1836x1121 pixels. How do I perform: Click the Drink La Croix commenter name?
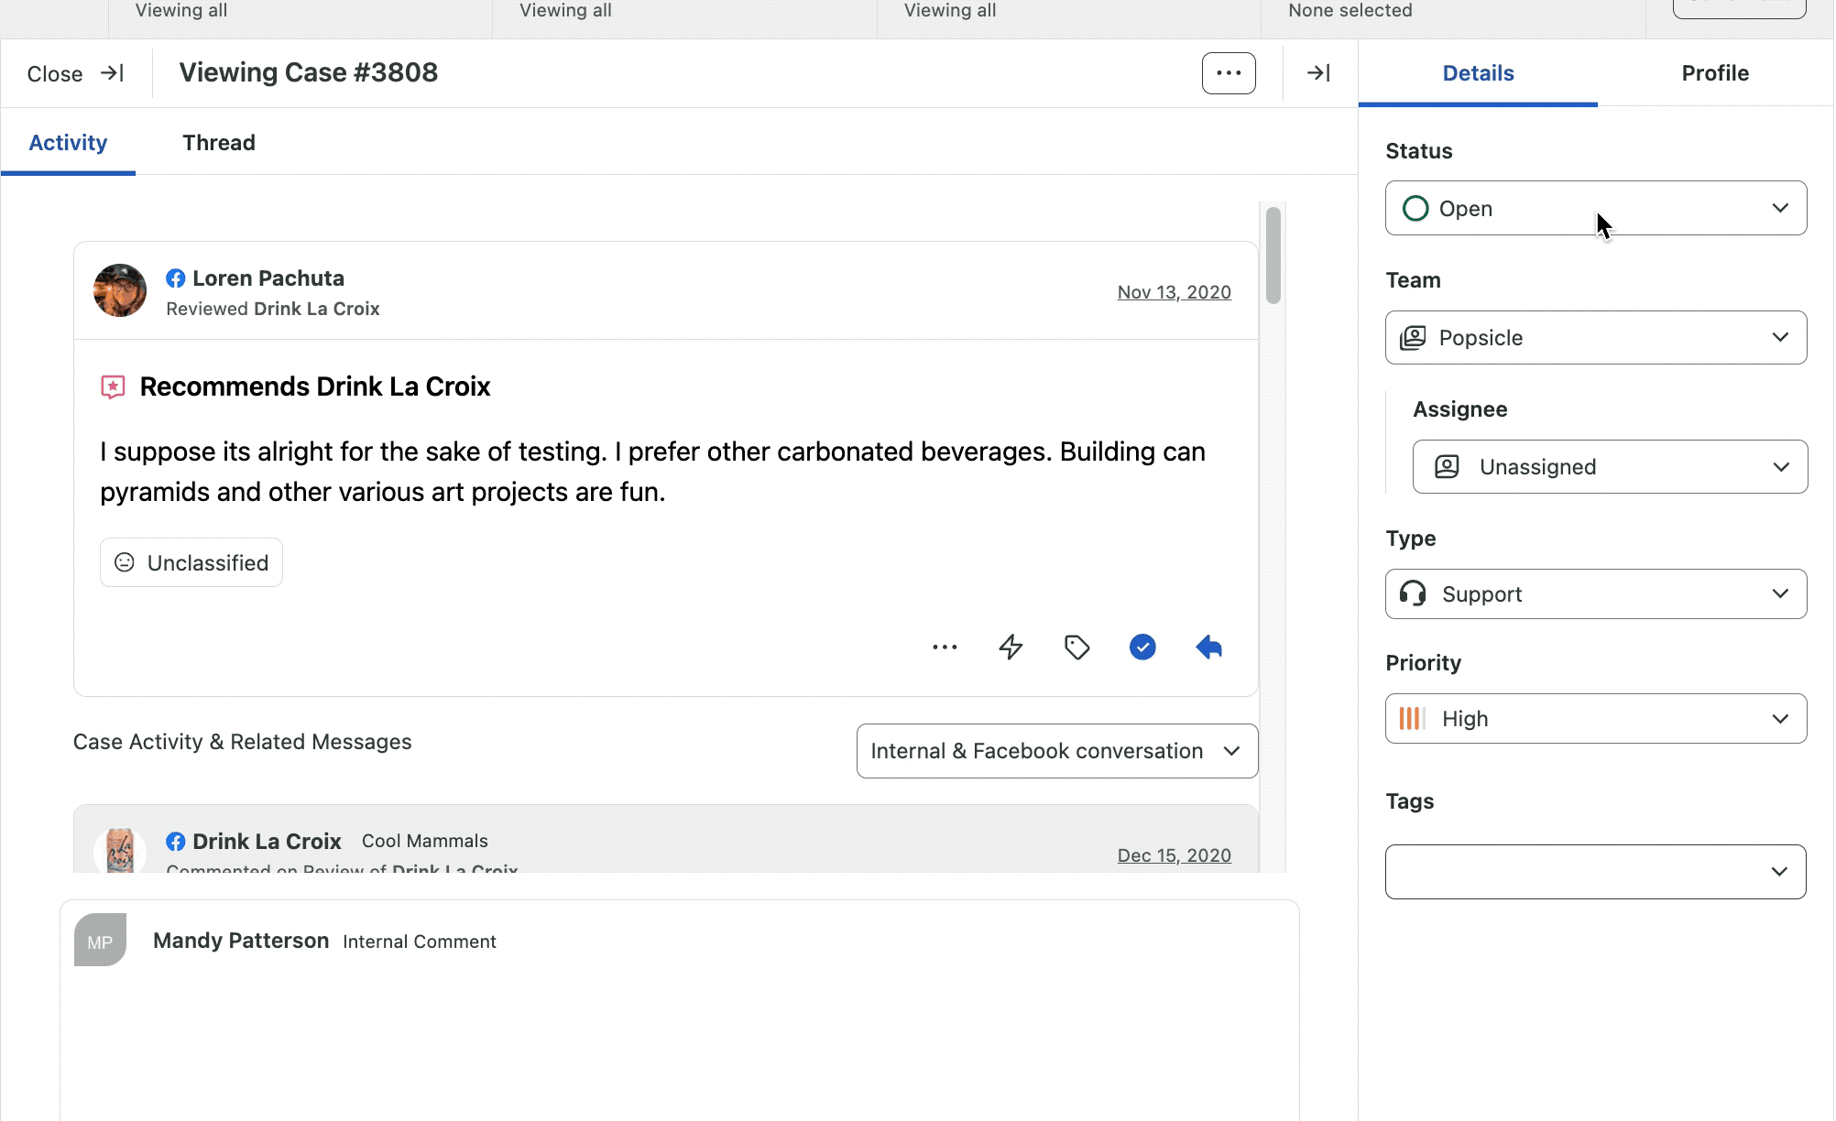(267, 842)
